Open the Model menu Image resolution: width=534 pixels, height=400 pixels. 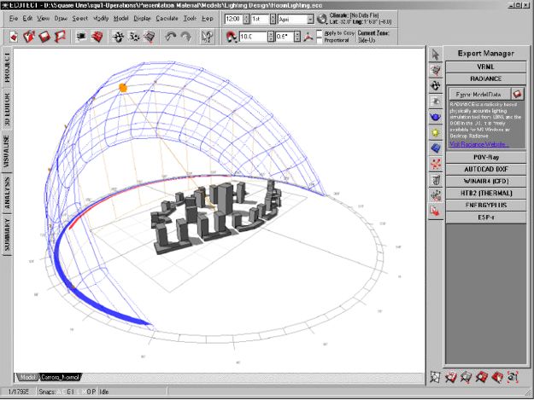point(120,19)
